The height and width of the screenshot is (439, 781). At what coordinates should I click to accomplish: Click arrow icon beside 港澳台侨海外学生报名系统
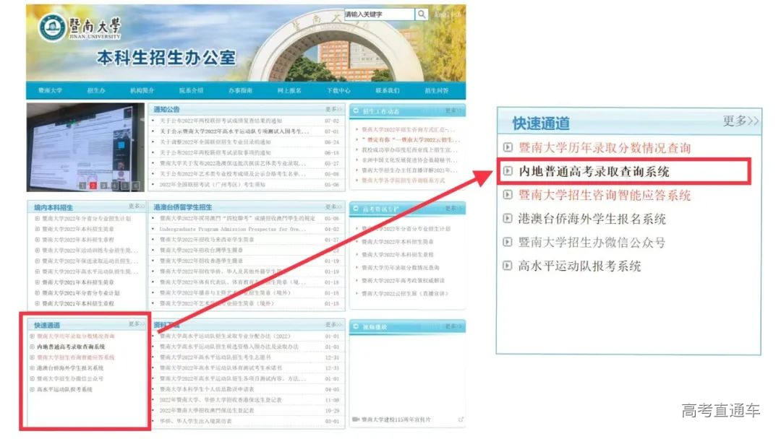(x=508, y=217)
